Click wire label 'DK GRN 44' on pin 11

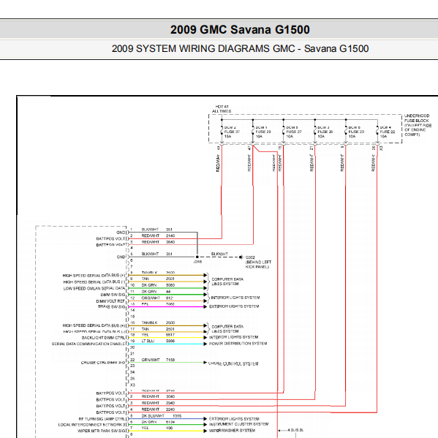click(x=156, y=291)
